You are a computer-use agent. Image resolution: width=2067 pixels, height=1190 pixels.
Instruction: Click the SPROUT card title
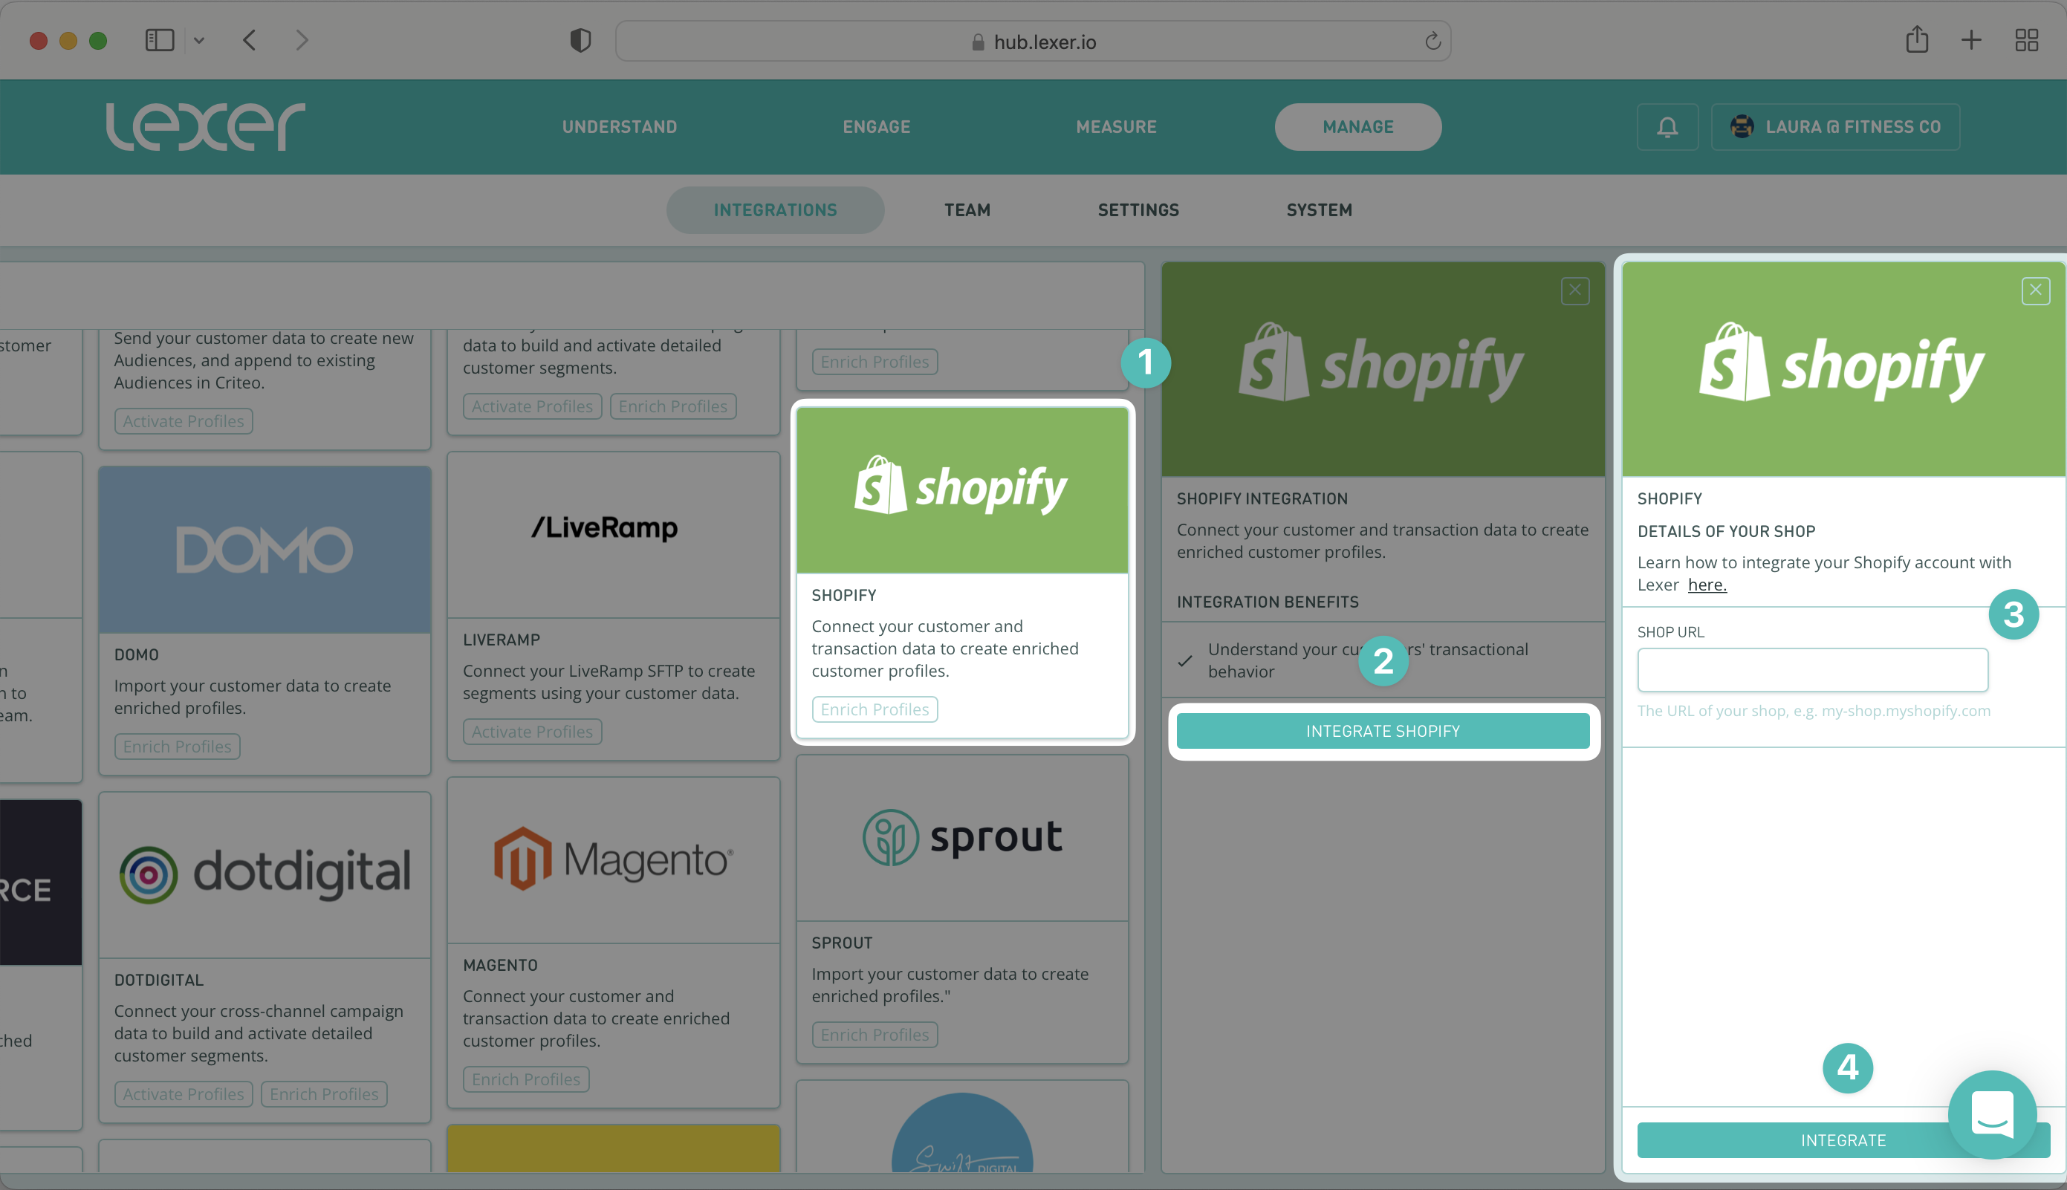click(x=841, y=943)
